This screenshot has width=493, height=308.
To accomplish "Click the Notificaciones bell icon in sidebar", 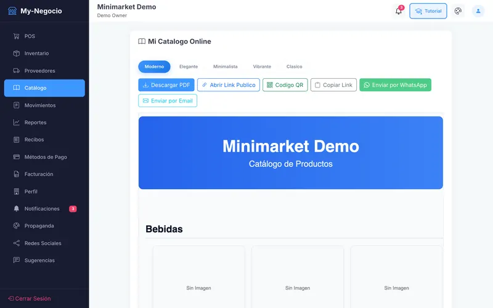I will point(17,208).
